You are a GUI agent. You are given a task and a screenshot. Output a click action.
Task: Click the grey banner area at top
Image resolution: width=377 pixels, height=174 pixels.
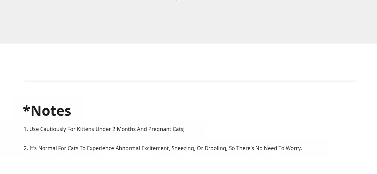pos(189,22)
